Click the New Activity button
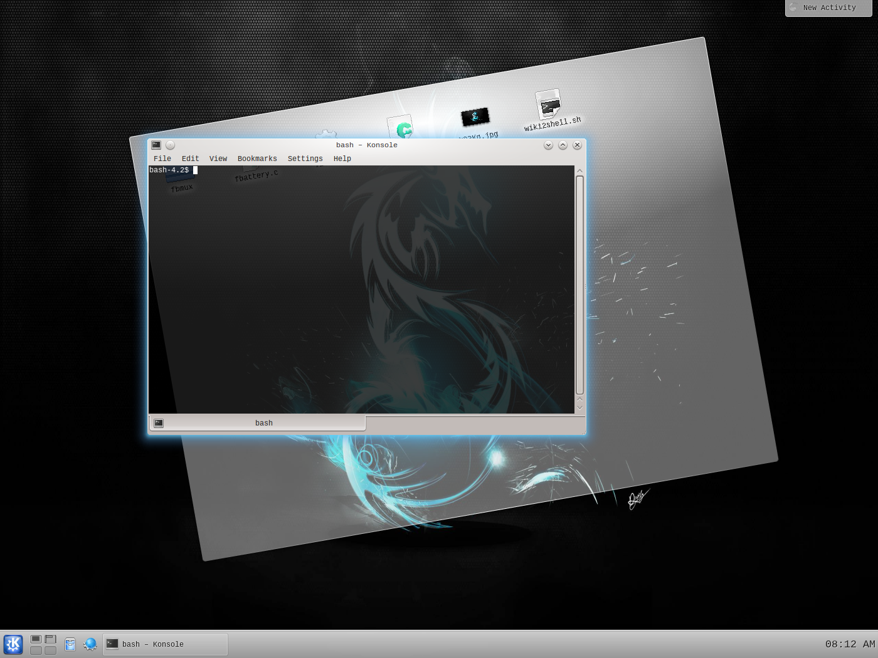The height and width of the screenshot is (658, 878). pyautogui.click(x=828, y=8)
